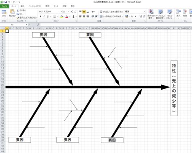
Task: Open Format as Table (テーブルとして書式設定)
Action: coord(160,14)
